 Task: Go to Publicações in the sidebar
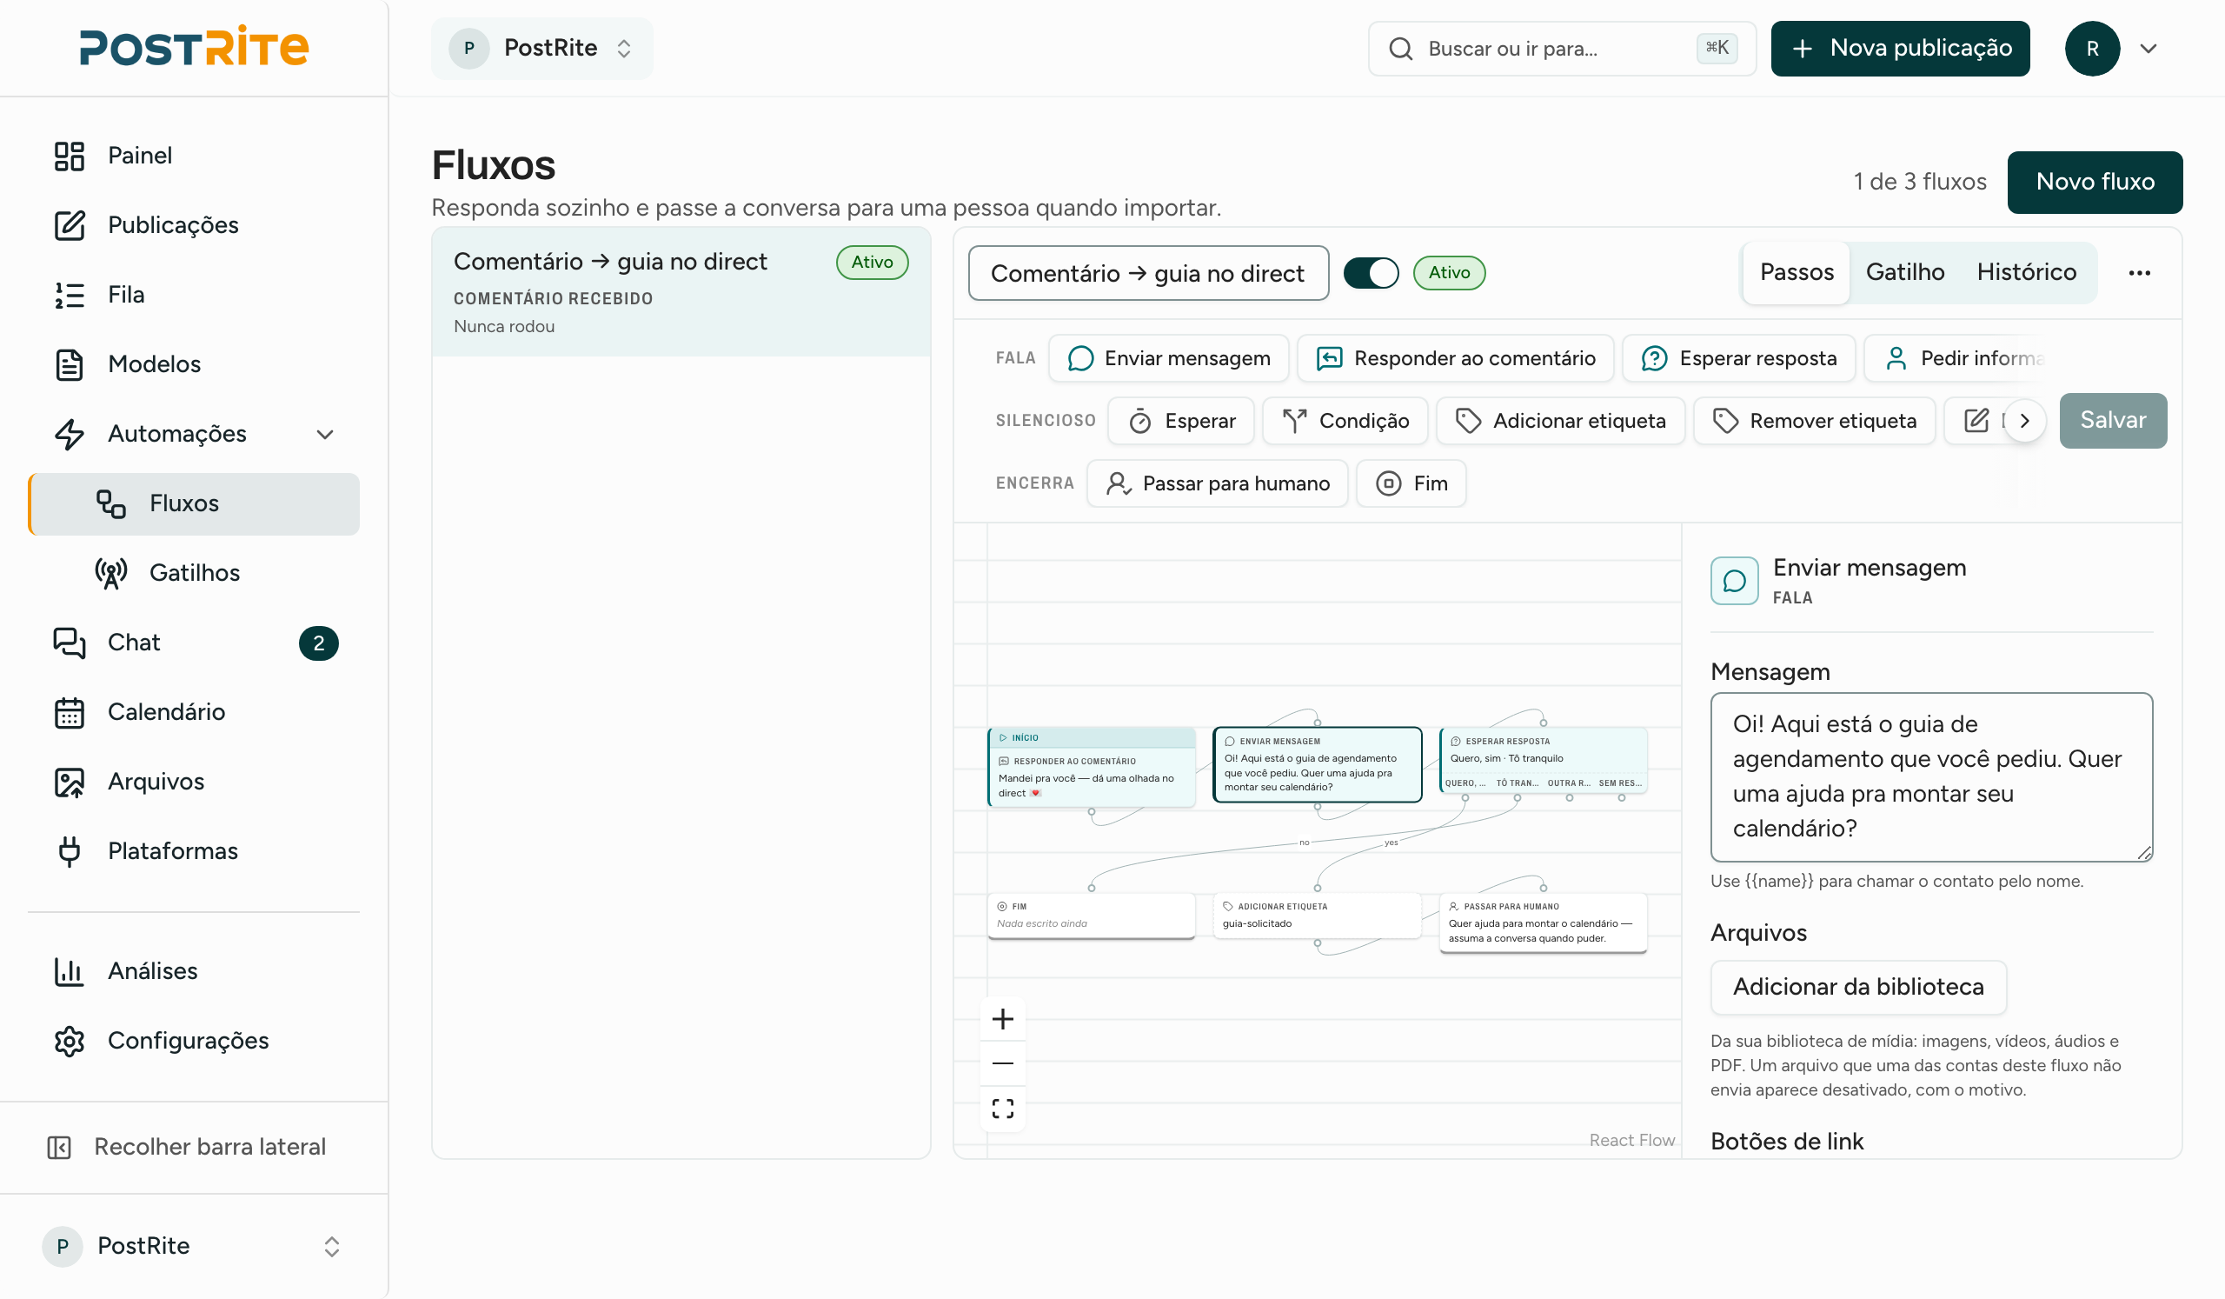[x=193, y=225]
